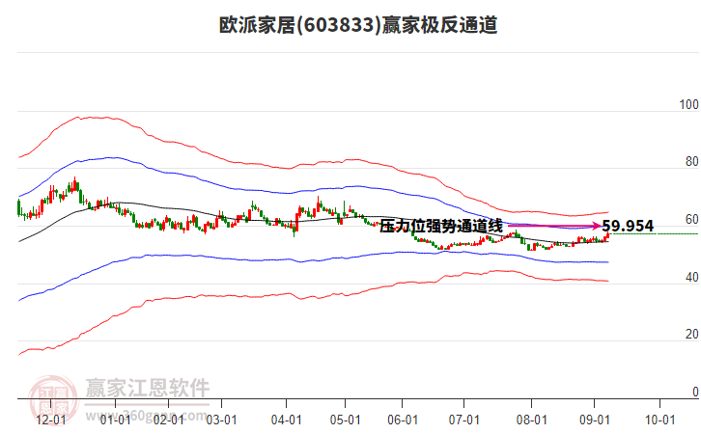Select the 05-01 date axis label
This screenshot has width=701, height=434.
pyautogui.click(x=345, y=420)
